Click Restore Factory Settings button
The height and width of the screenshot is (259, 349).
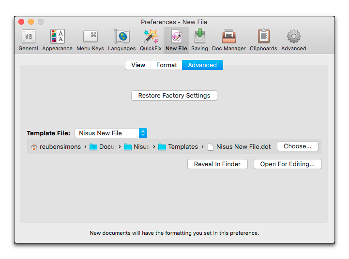[x=174, y=95]
